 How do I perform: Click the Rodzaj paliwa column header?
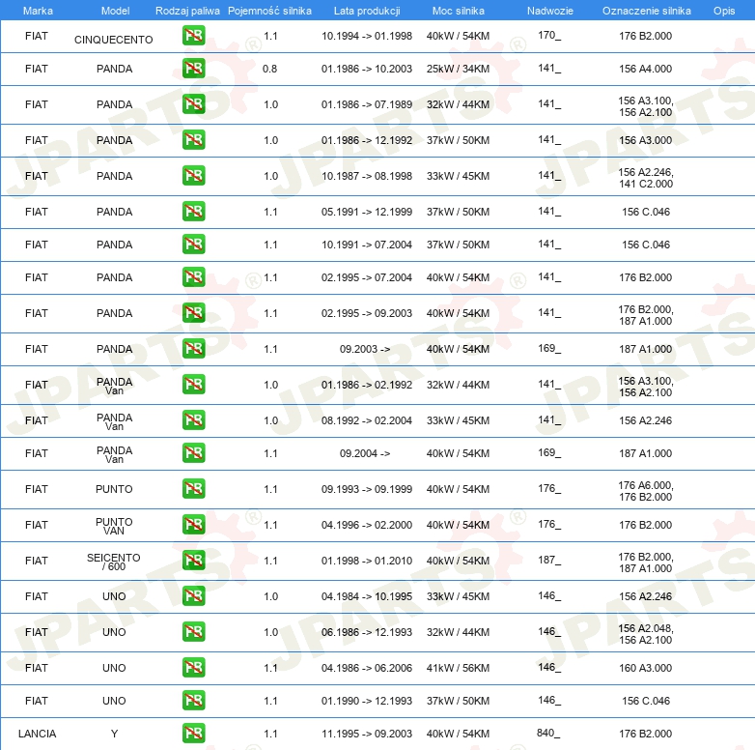coord(187,11)
